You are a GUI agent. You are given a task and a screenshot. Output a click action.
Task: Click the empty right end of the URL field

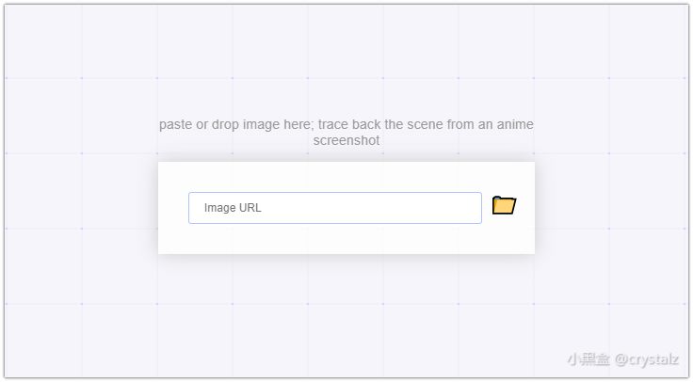[452, 208]
